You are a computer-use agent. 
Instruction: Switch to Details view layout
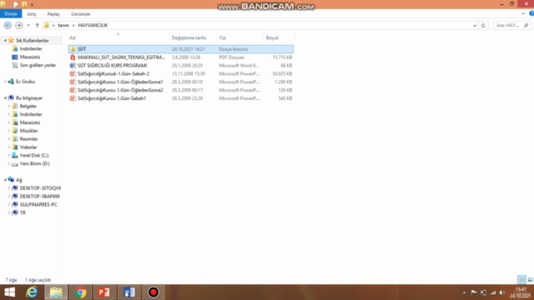[521, 280]
